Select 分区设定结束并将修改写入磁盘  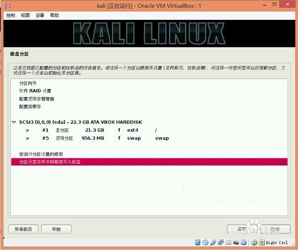(149, 162)
